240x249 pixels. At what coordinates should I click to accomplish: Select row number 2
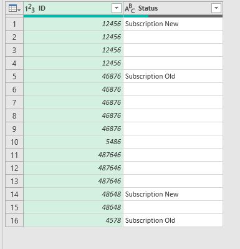click(14, 37)
